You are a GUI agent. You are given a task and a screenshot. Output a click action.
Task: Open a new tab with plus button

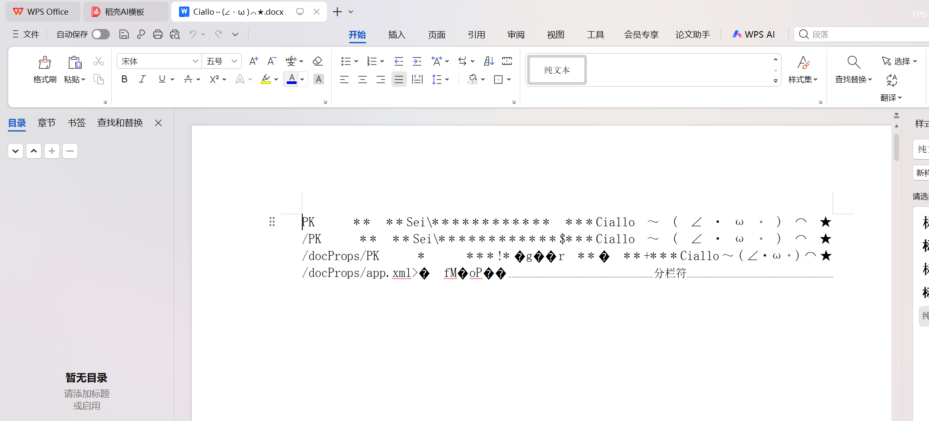337,12
